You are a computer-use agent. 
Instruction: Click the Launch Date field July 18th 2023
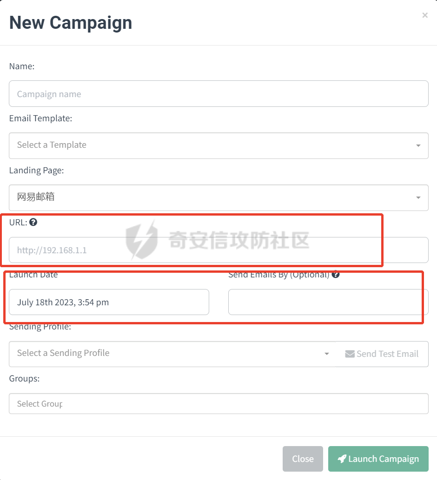(109, 302)
